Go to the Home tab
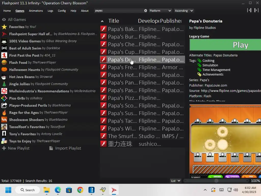Viewport: 261px width, 196px height. [7, 11]
